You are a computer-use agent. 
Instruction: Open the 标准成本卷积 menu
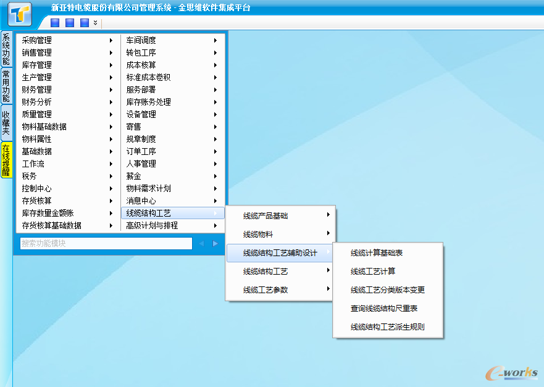[173, 77]
